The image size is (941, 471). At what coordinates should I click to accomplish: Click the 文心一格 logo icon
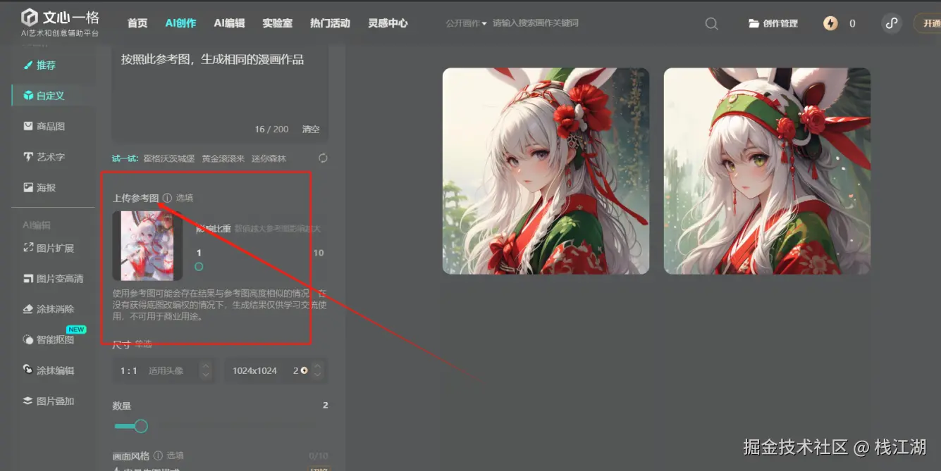coord(30,17)
